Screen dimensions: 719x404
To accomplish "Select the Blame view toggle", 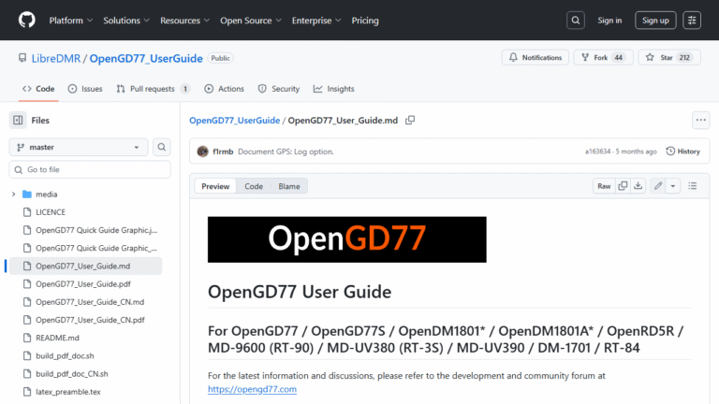I will coord(289,186).
